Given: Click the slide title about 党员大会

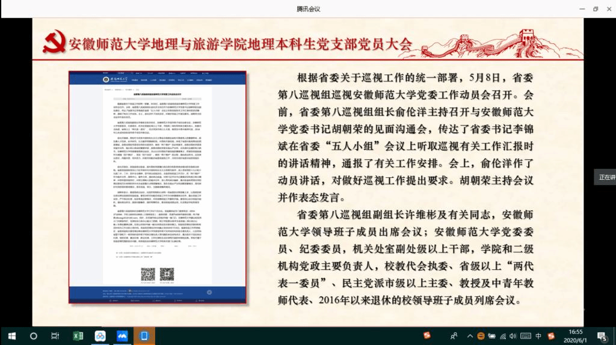Looking at the screenshot, I should coord(241,44).
